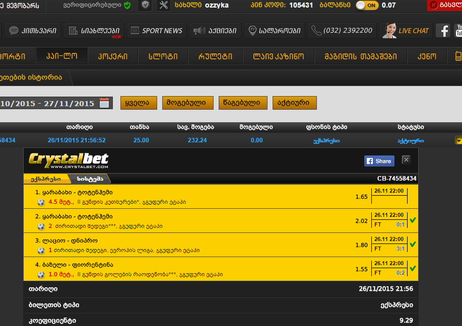Click football icon in selection 2

pos(41,226)
